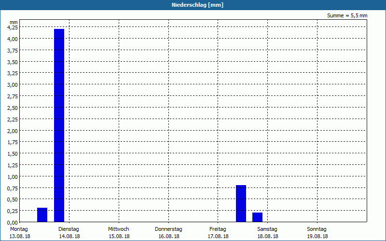This screenshot has width=386, height=241.
Task: Click the Niederschlag [mm] chart title
Action: point(197,5)
